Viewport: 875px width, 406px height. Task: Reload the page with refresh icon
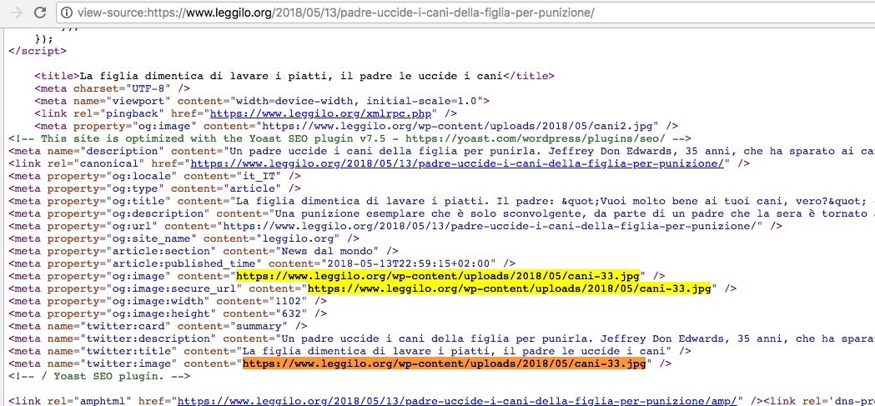(x=39, y=13)
